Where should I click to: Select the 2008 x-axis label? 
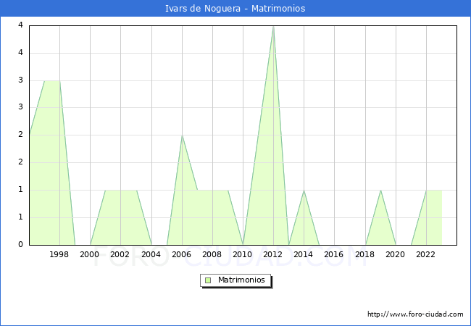pos(212,254)
